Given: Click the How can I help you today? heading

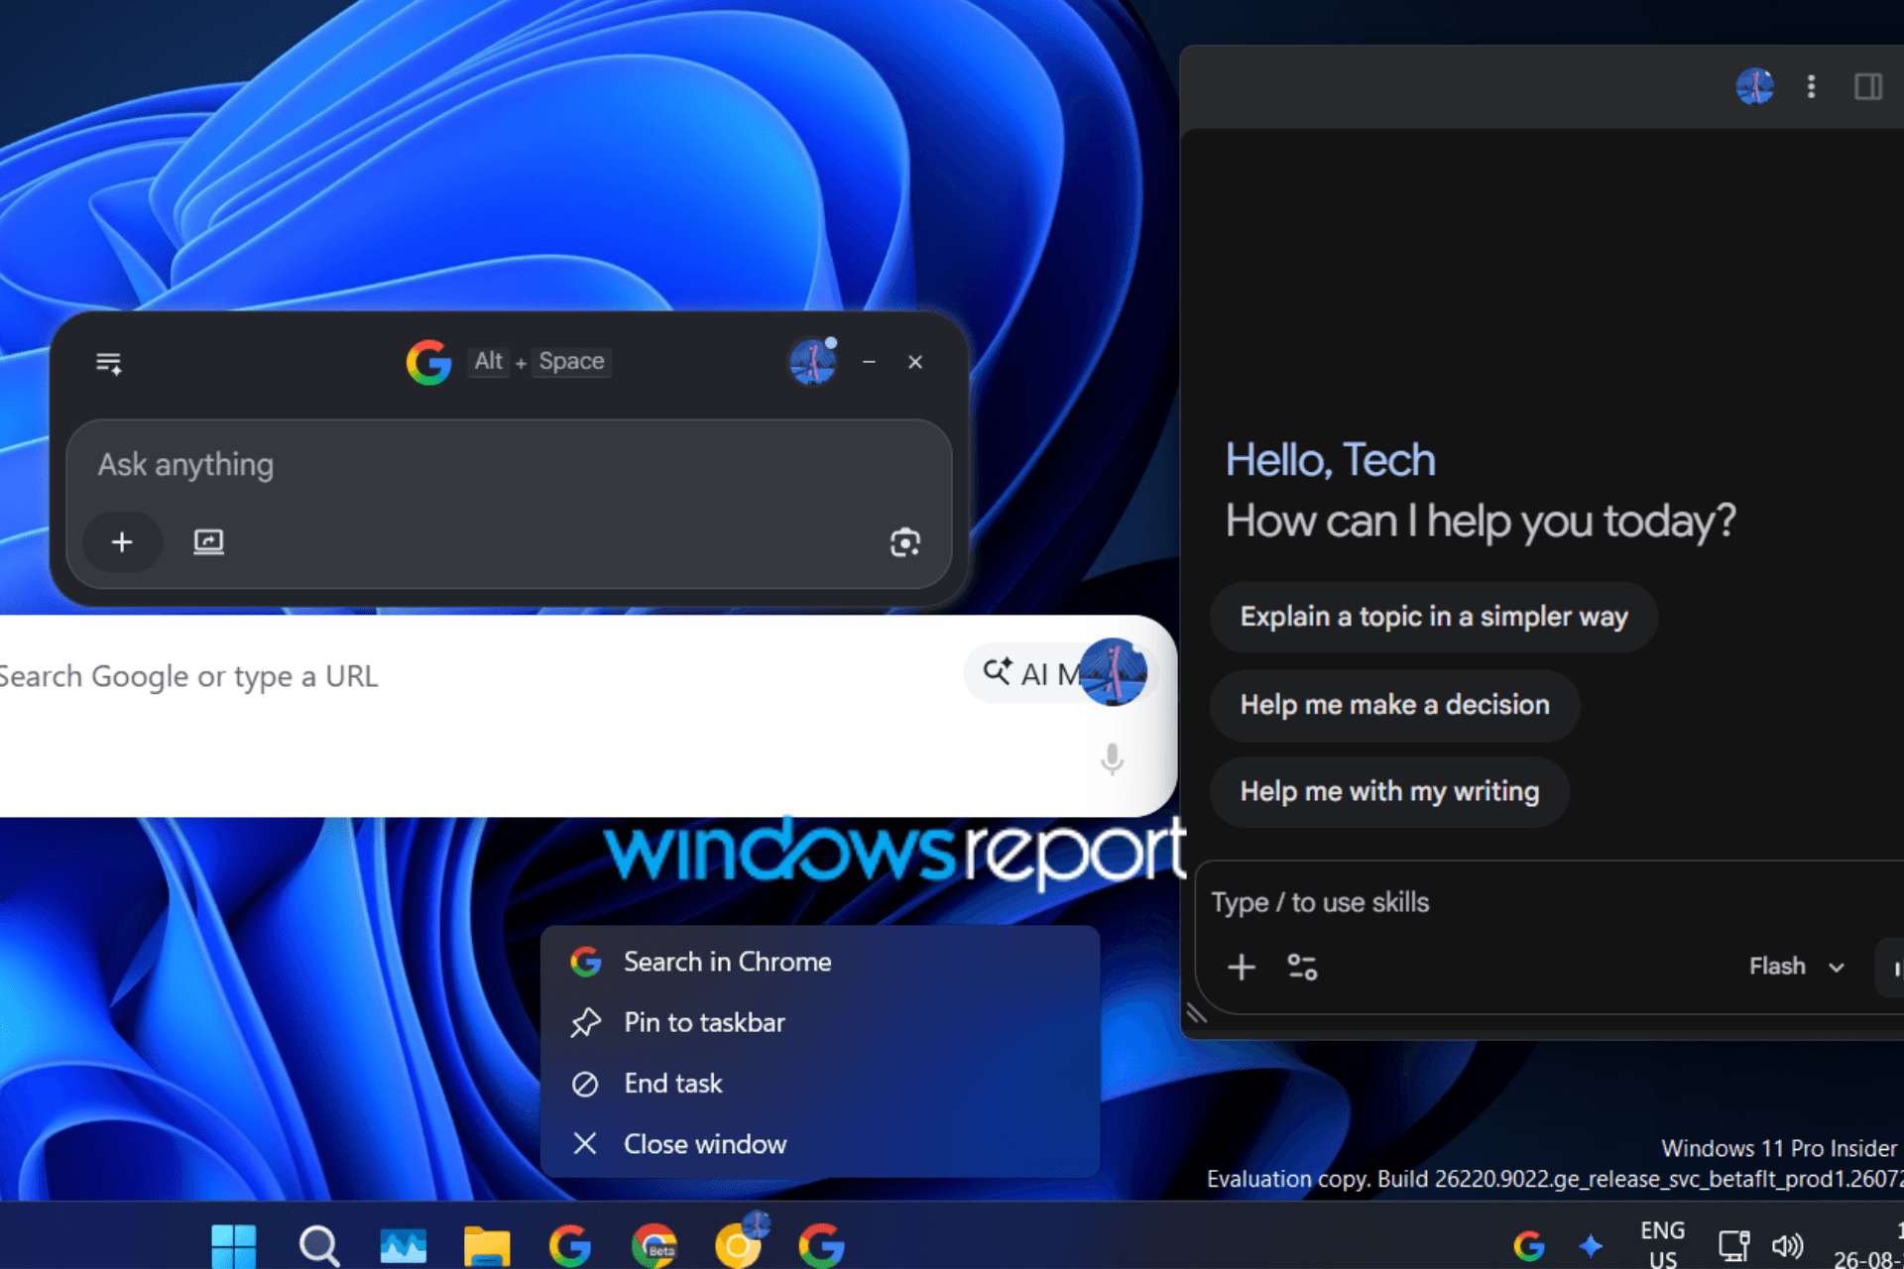Looking at the screenshot, I should click(x=1481, y=520).
